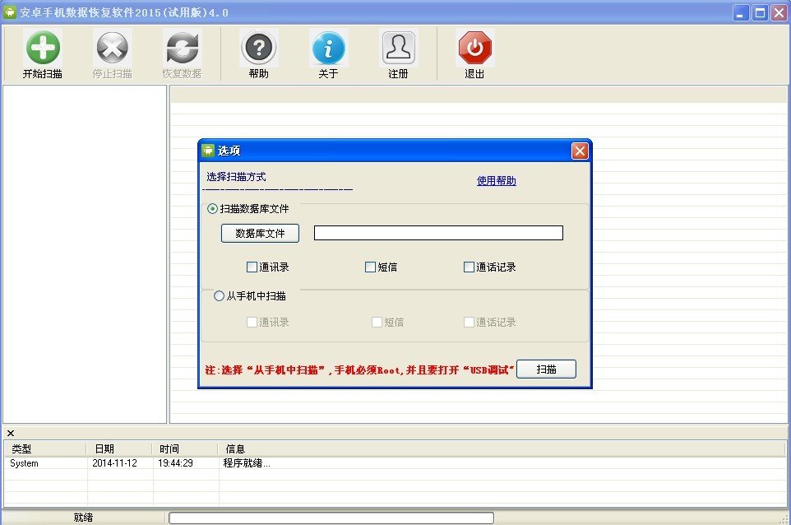This screenshot has height=525, width=791.
Task: Select the 扫描数据库文件 radio button
Action: coord(212,208)
